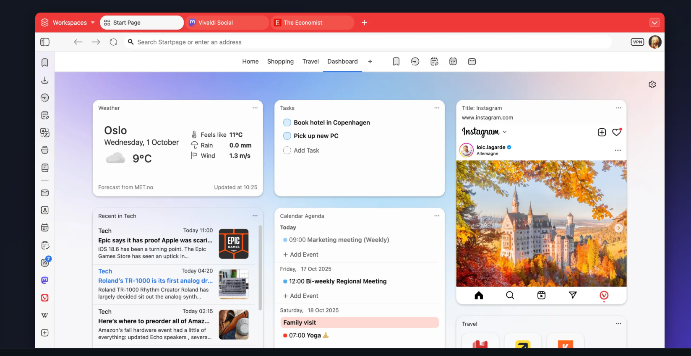Add Event under Friday 17 Oct
Screen dimensions: 691x356
[x=301, y=296]
